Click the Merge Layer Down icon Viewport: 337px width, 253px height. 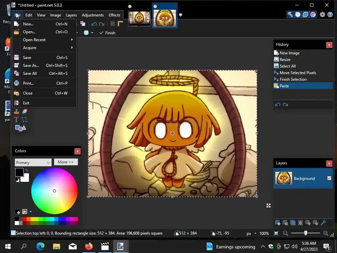point(300,223)
